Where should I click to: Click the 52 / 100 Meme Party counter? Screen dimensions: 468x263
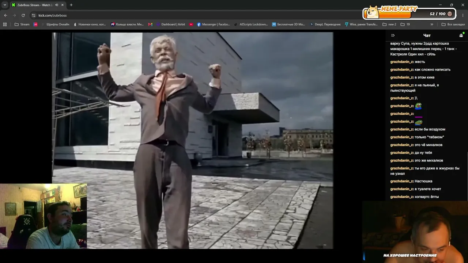click(438, 14)
